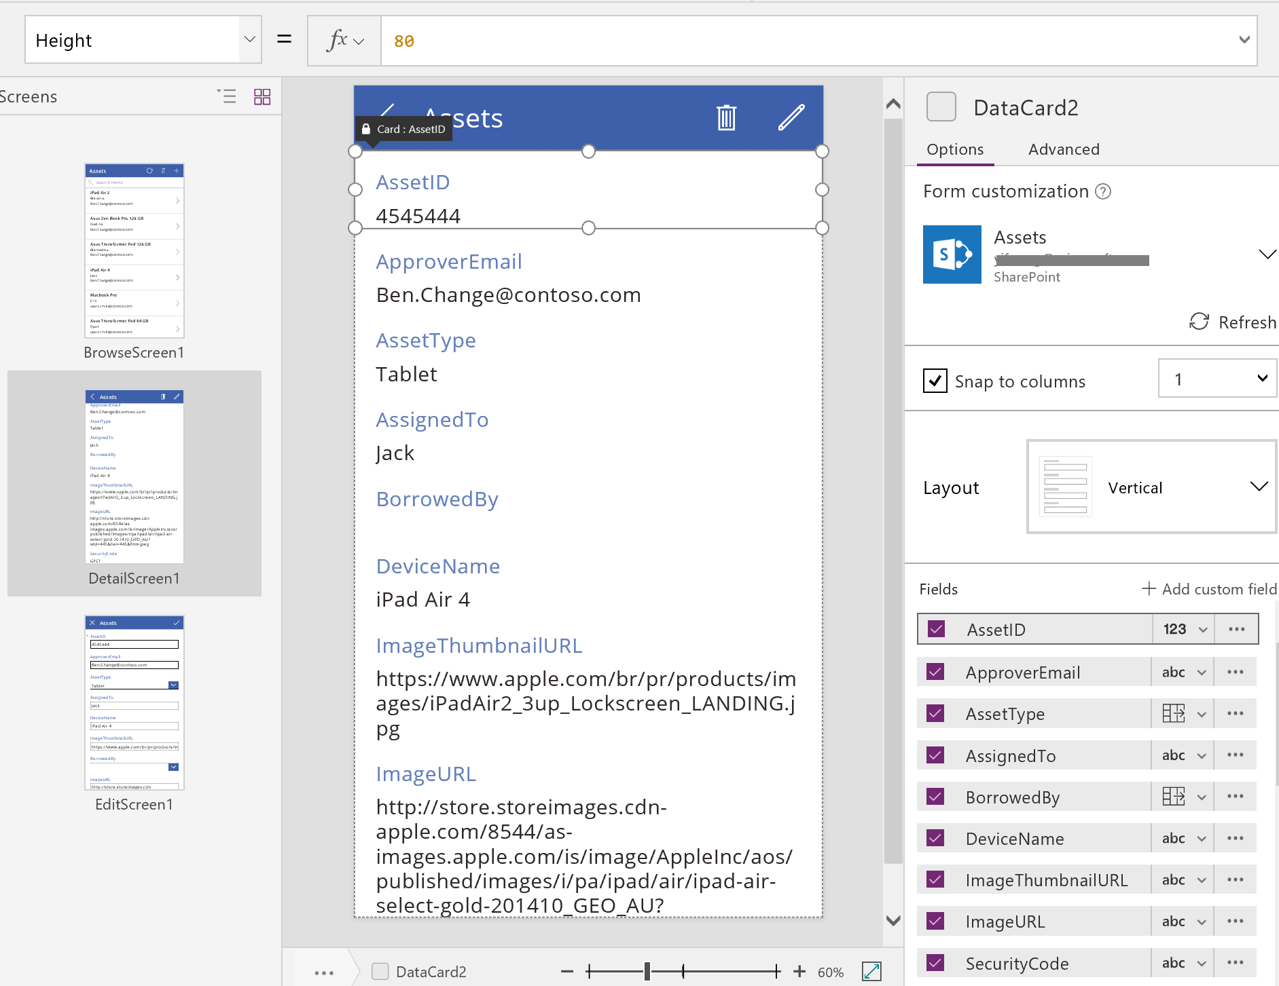The height and width of the screenshot is (986, 1279).
Task: Uncheck the AssetID field checkbox
Action: click(x=937, y=629)
